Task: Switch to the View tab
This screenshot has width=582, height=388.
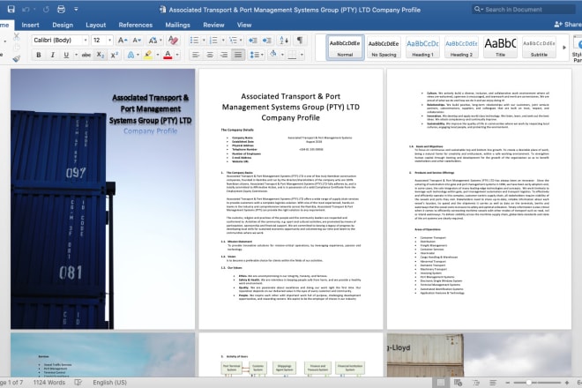Action: (x=244, y=25)
